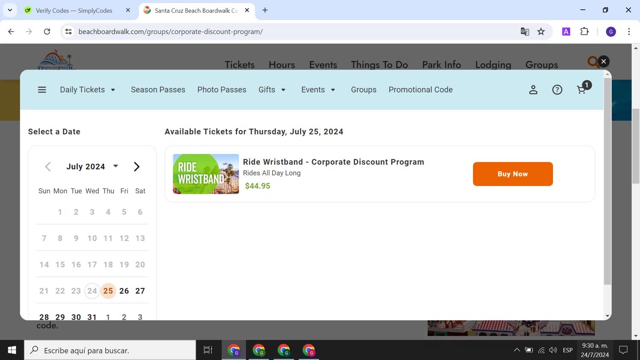Click Buy Now for the Ride Wristband
The image size is (640, 360).
coord(513,174)
